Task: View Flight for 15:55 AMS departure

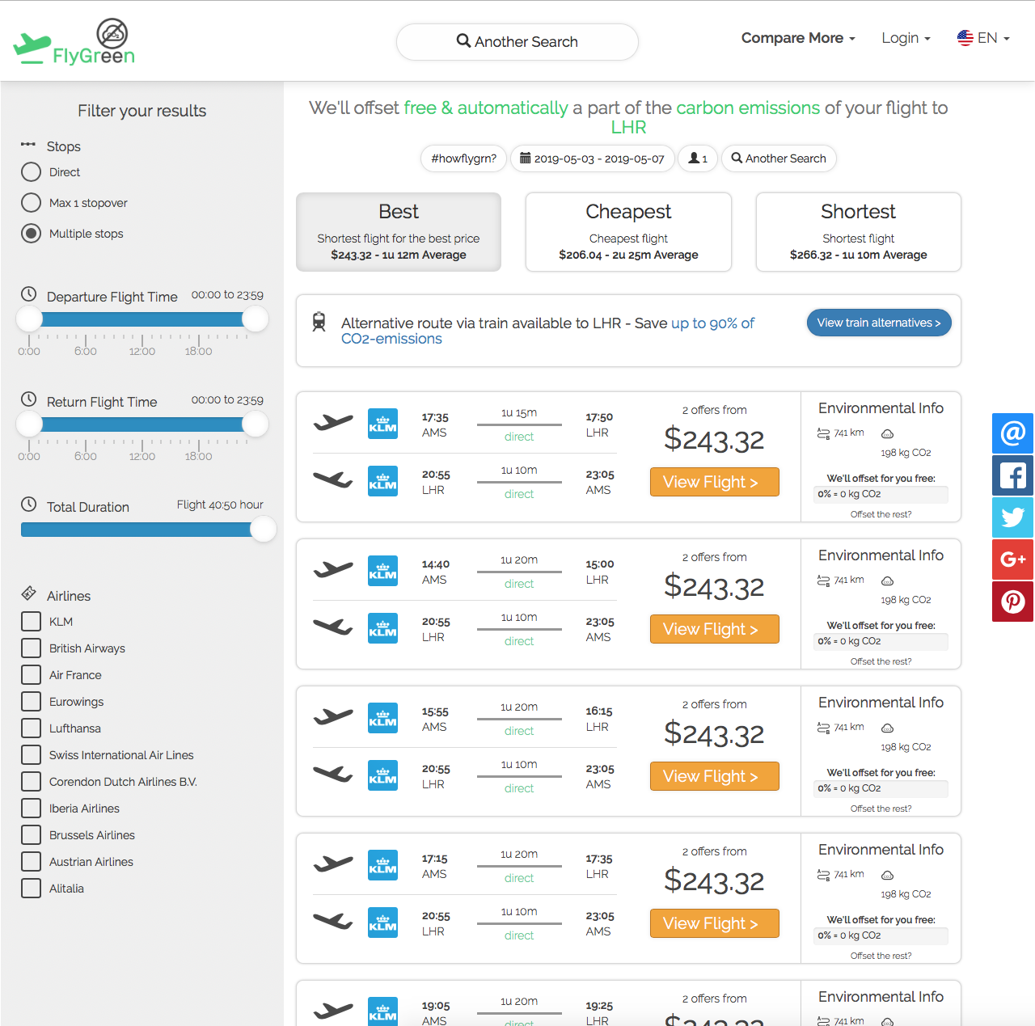Action: coord(715,776)
